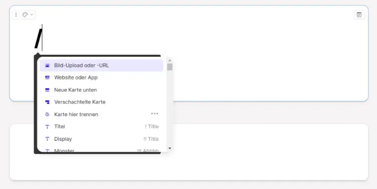
Task: Click the card icon beside Neue Karte unten
Action: pos(47,90)
